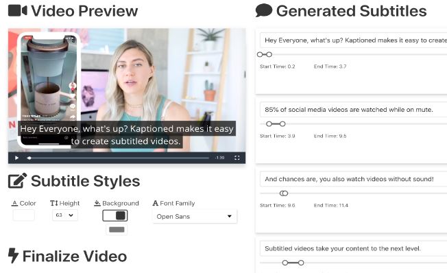
Task: Click the Height label icon
Action: pyautogui.click(x=54, y=203)
